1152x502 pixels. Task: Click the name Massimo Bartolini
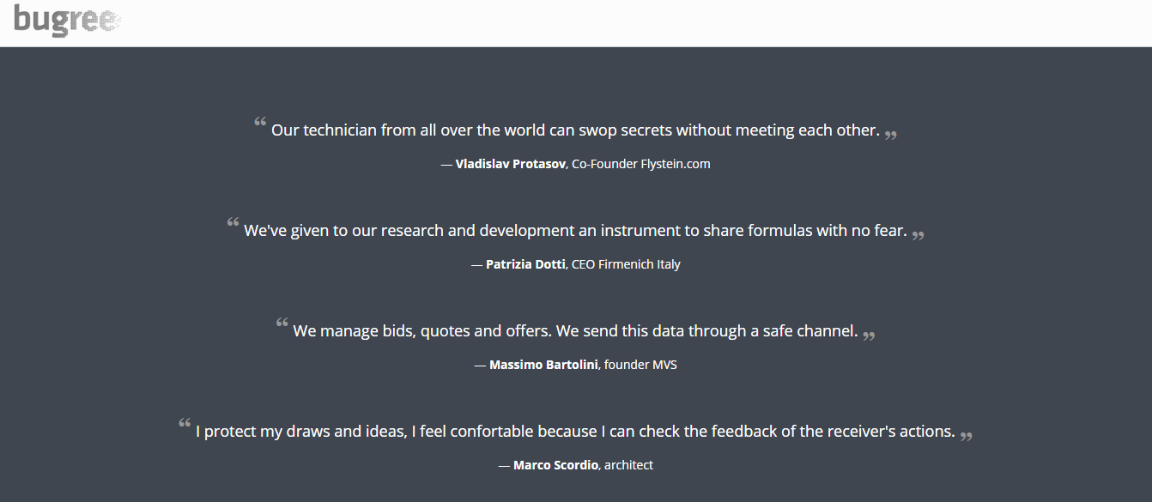click(543, 365)
